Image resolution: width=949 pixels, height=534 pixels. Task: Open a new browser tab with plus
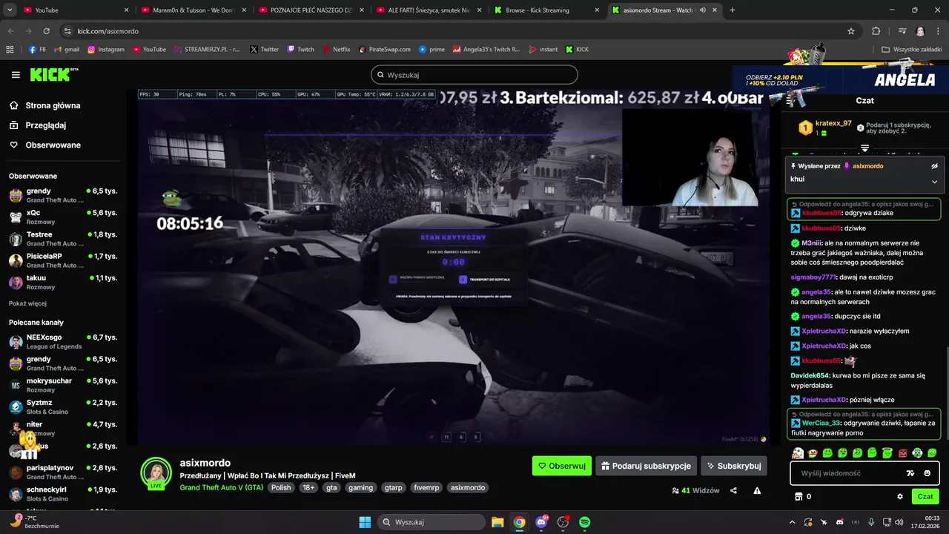(733, 10)
